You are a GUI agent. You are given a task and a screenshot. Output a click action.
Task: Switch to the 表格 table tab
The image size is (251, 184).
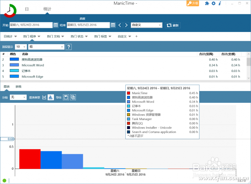pyautogui.click(x=18, y=87)
